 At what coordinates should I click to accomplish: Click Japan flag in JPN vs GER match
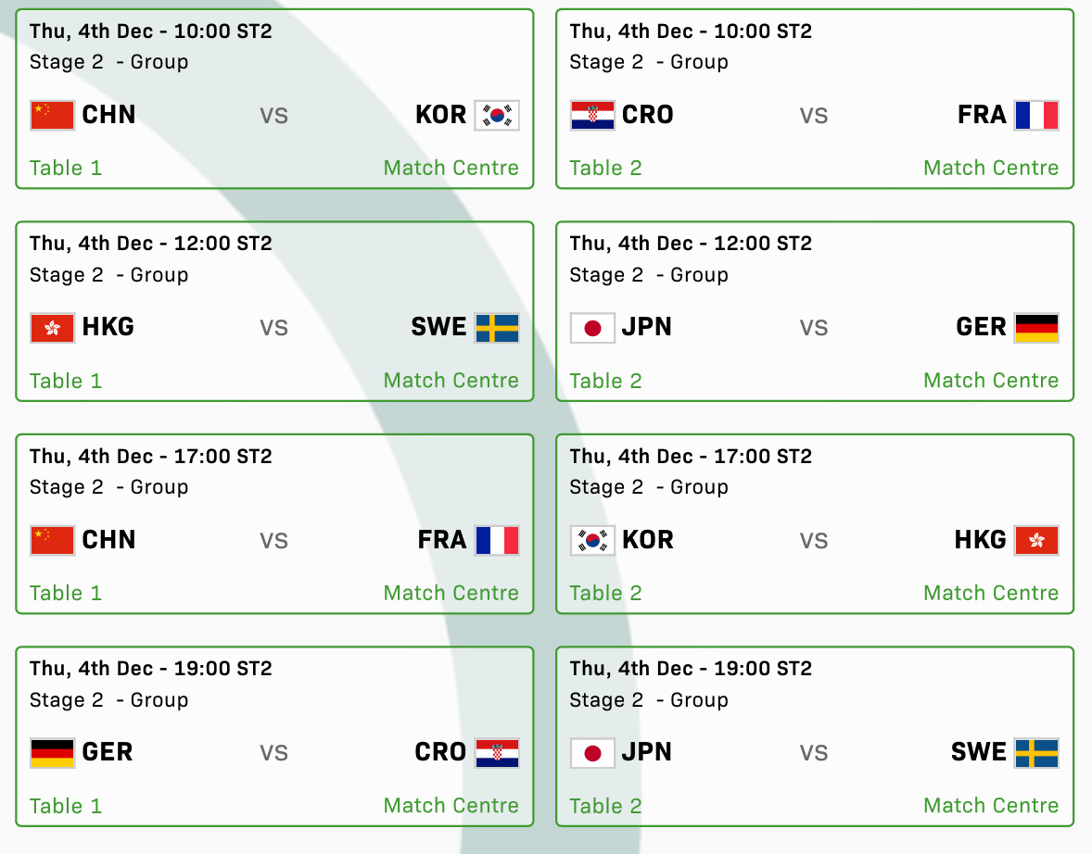coord(592,328)
